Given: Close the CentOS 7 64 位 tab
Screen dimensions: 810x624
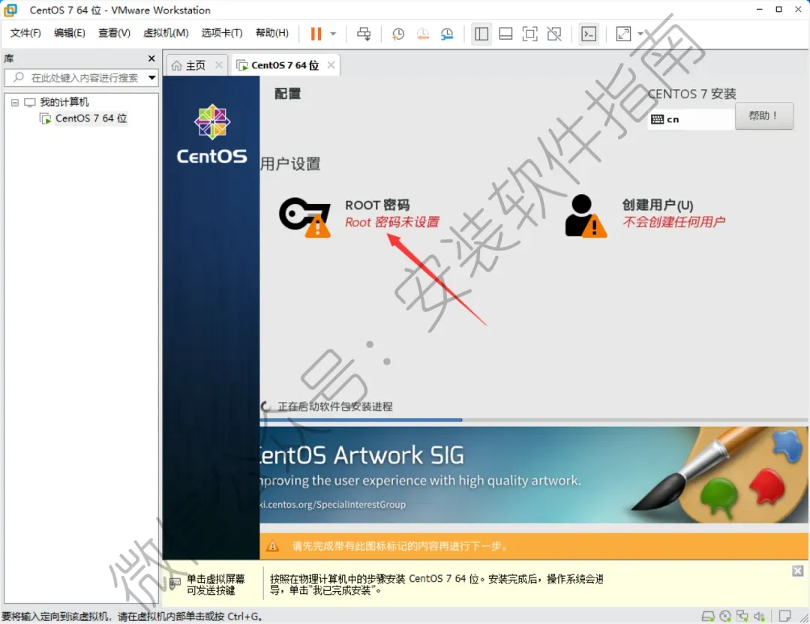Looking at the screenshot, I should click(x=331, y=65).
